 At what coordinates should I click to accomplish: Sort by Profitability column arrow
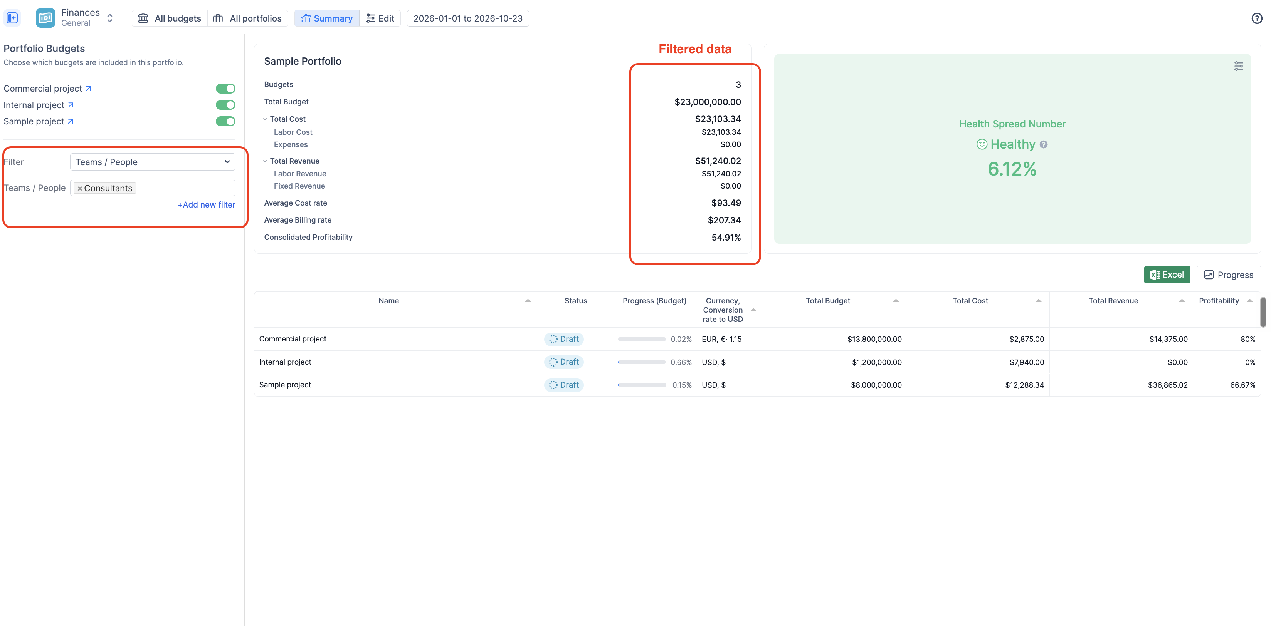point(1249,301)
